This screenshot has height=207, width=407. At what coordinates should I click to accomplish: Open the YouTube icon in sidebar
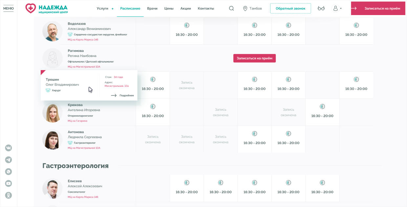click(x=9, y=183)
